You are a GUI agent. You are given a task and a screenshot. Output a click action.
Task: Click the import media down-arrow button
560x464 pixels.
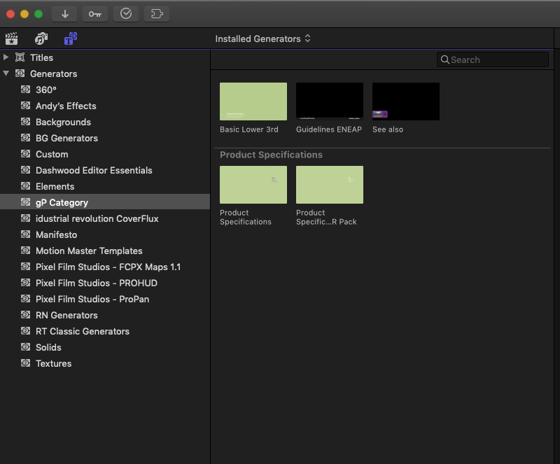coord(65,14)
